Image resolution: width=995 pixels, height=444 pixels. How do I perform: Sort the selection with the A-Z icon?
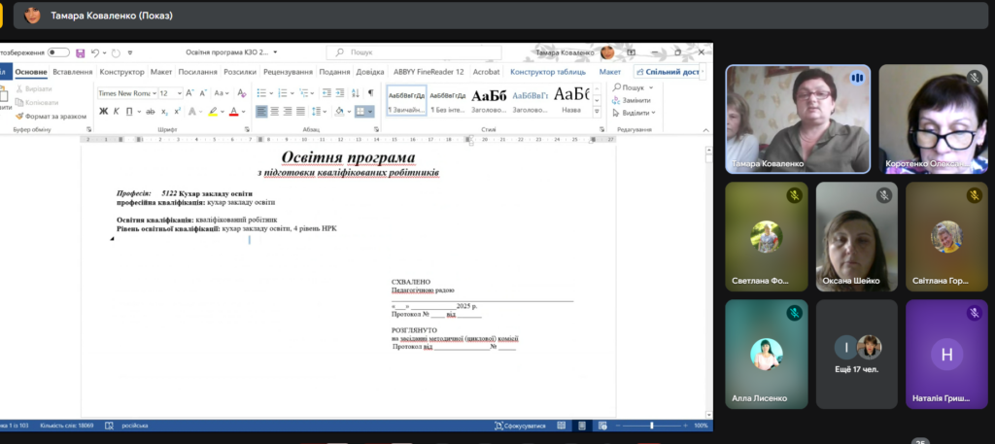pyautogui.click(x=352, y=93)
